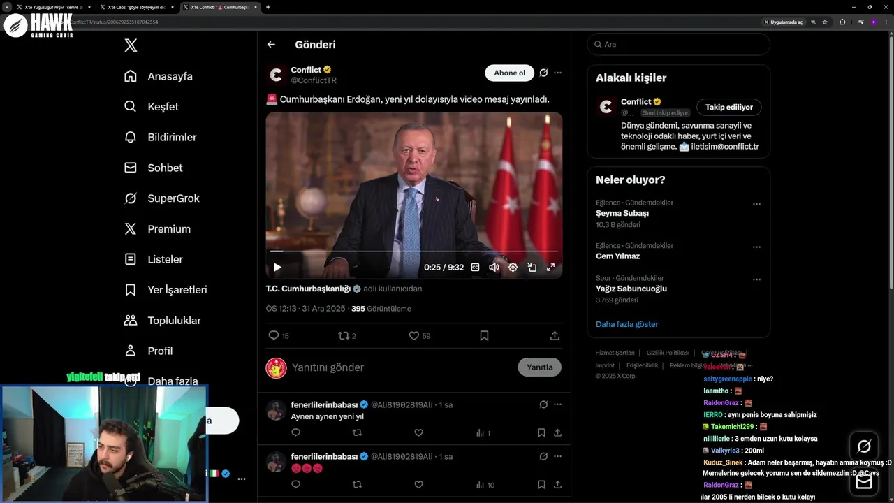
Task: Repost the 'Aynen aynen yeni yıl' comment
Action: point(357,433)
